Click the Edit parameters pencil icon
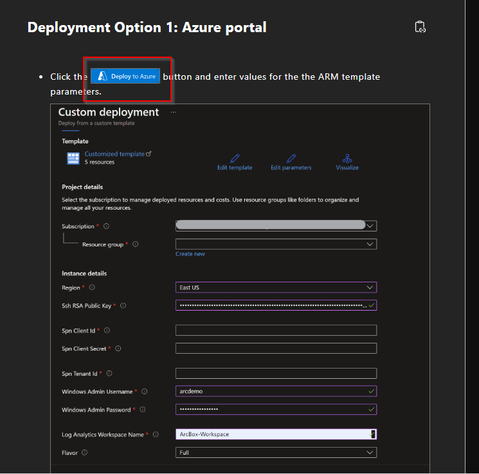The height and width of the screenshot is (474, 479). click(x=291, y=158)
